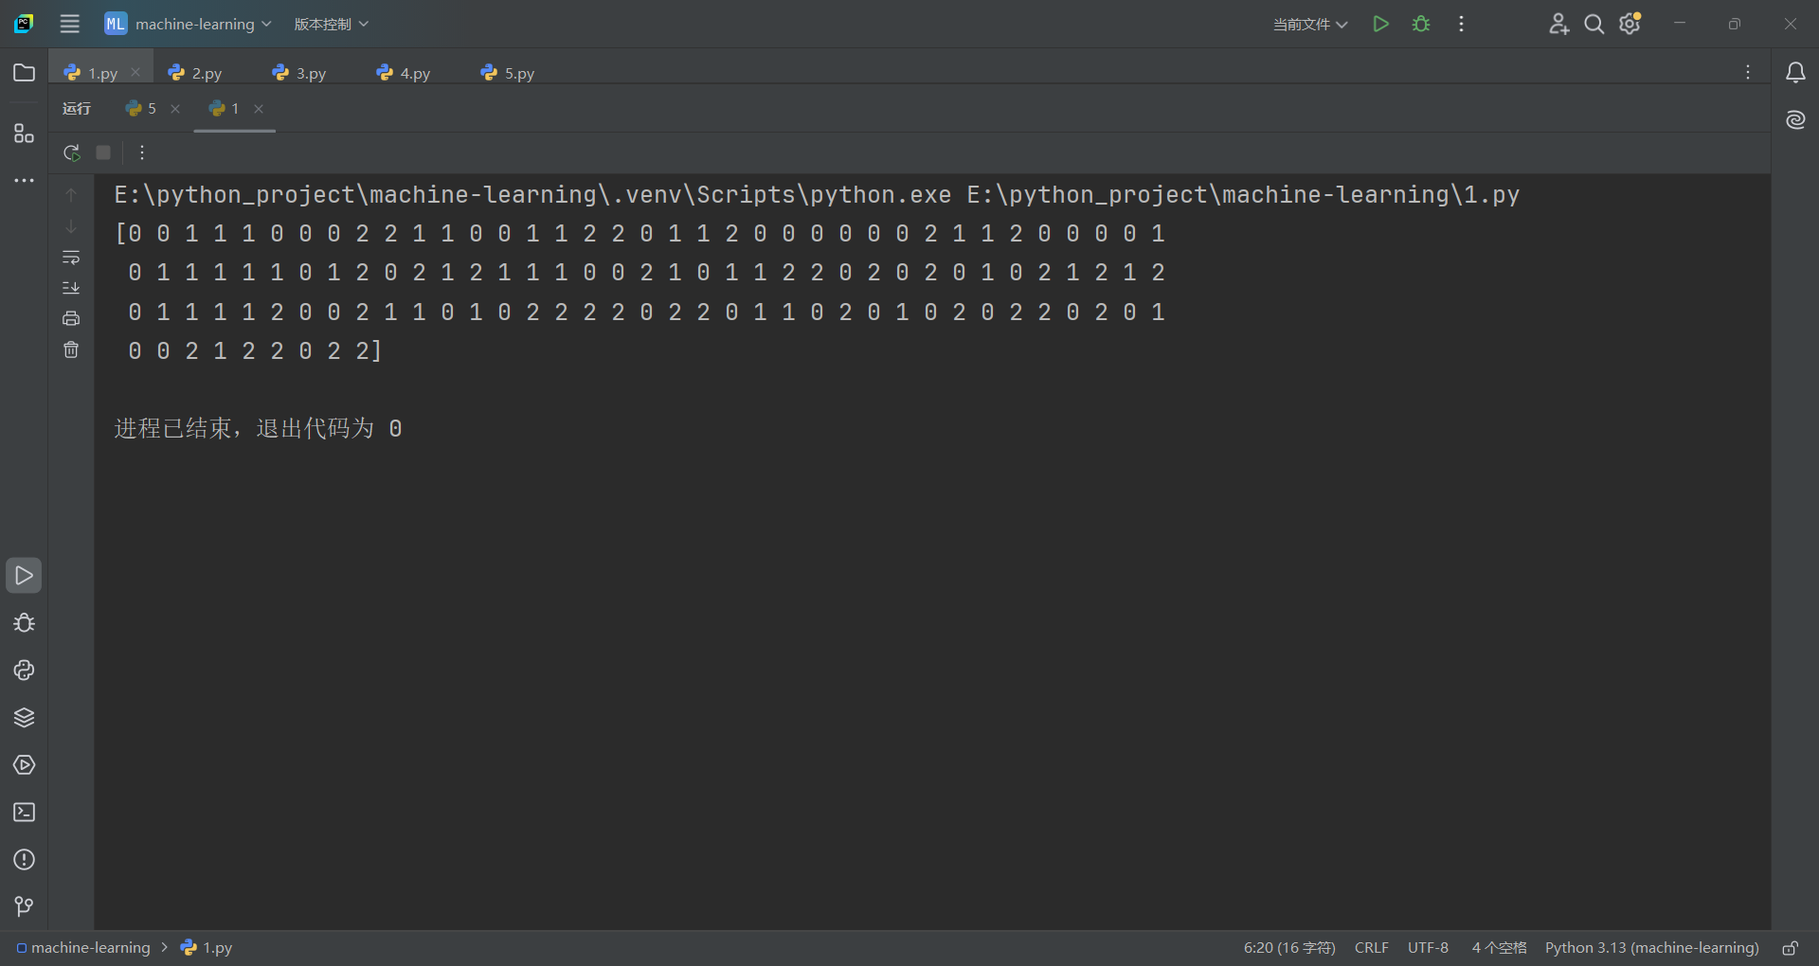Open the Code With Me user icon
Screen dimensions: 1819x966
1558,24
